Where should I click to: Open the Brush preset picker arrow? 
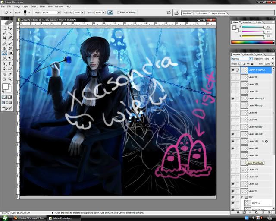29,13
